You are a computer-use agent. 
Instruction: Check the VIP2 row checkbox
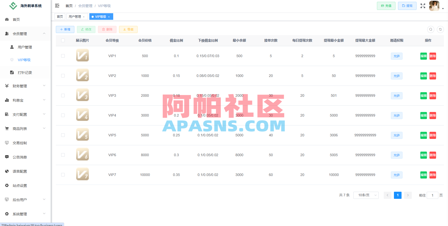point(63,76)
